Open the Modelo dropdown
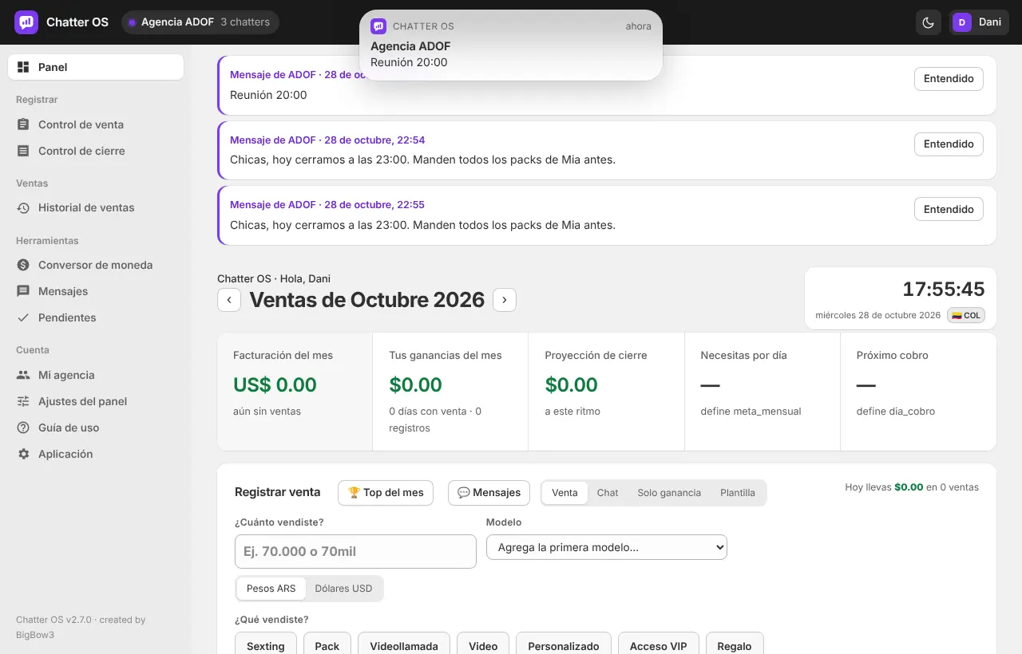Screen dimensions: 1022x654 pos(607,547)
